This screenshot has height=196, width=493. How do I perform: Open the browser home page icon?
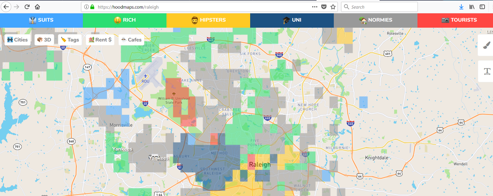click(x=37, y=7)
